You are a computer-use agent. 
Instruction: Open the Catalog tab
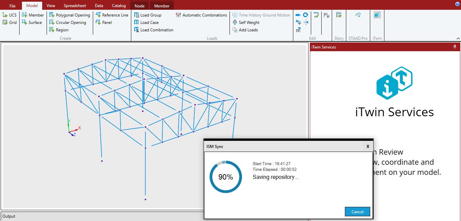coord(119,6)
